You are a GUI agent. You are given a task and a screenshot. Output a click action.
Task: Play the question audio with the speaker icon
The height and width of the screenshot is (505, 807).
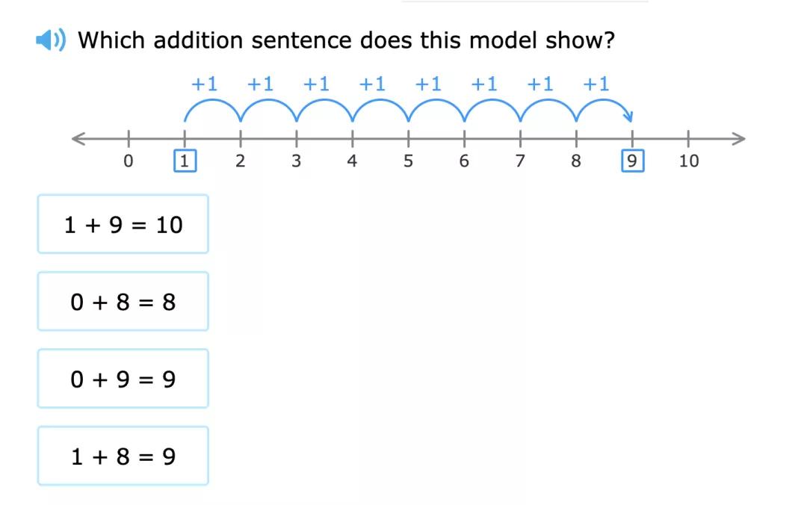click(51, 40)
